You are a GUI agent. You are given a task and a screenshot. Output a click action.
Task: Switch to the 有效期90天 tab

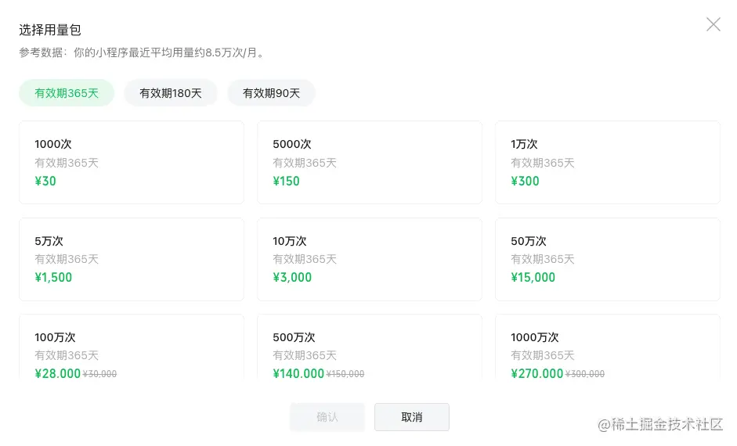click(271, 93)
